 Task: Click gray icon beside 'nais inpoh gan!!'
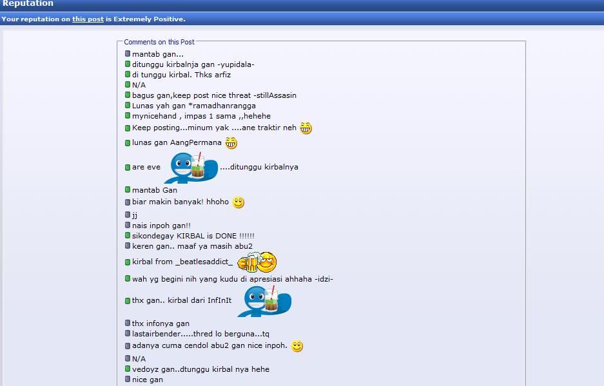pos(128,225)
